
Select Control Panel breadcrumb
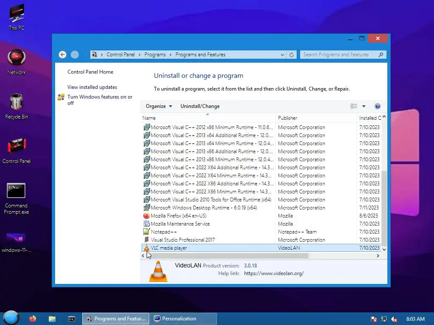[x=121, y=55]
